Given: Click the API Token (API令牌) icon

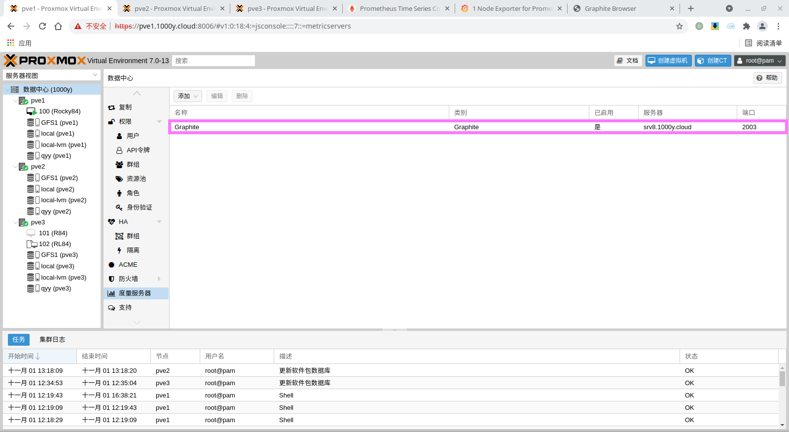Looking at the screenshot, I should (119, 150).
